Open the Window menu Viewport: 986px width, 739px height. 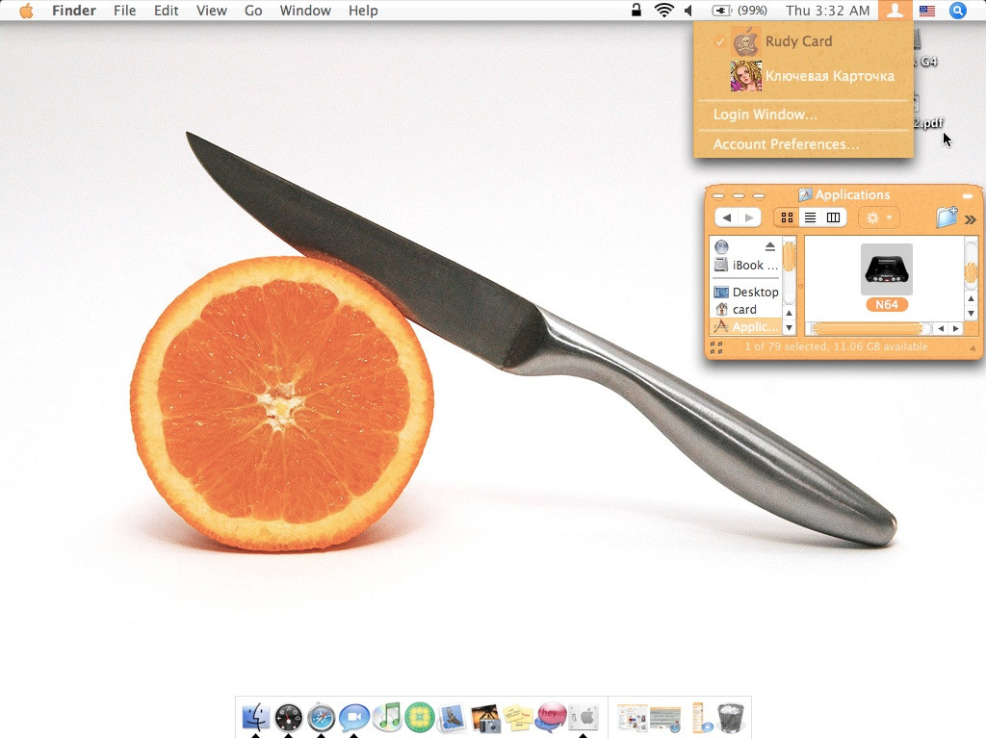point(305,10)
